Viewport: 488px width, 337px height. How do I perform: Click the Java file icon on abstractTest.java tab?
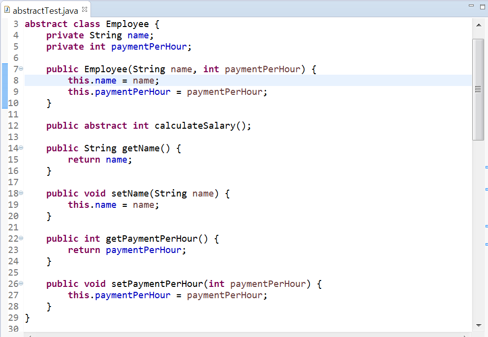(7, 10)
